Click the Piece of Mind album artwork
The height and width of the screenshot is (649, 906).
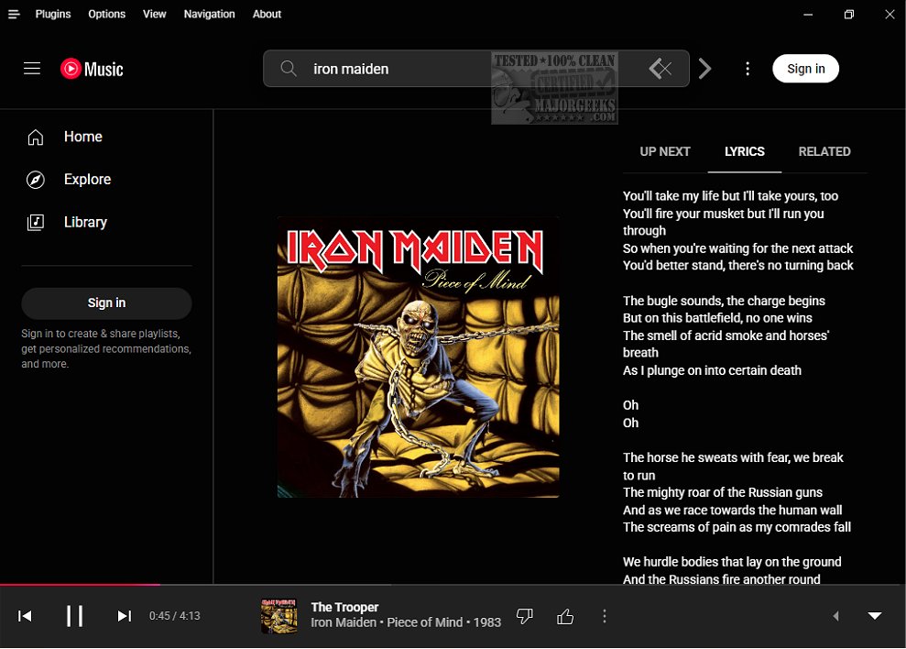click(x=419, y=357)
